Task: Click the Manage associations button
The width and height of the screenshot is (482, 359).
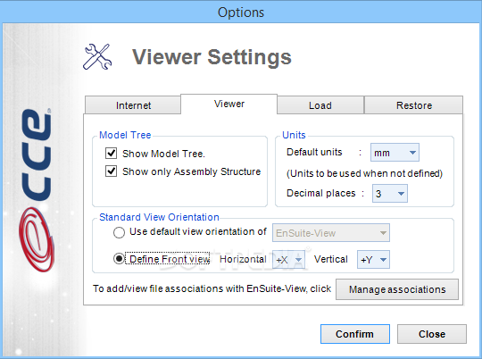Action: (397, 289)
